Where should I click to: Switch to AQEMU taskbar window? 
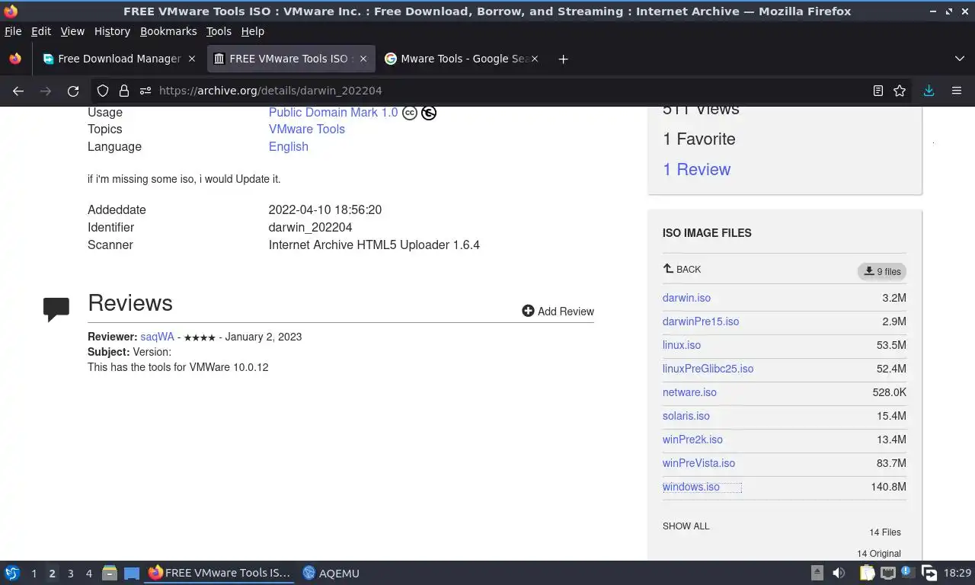click(x=331, y=573)
